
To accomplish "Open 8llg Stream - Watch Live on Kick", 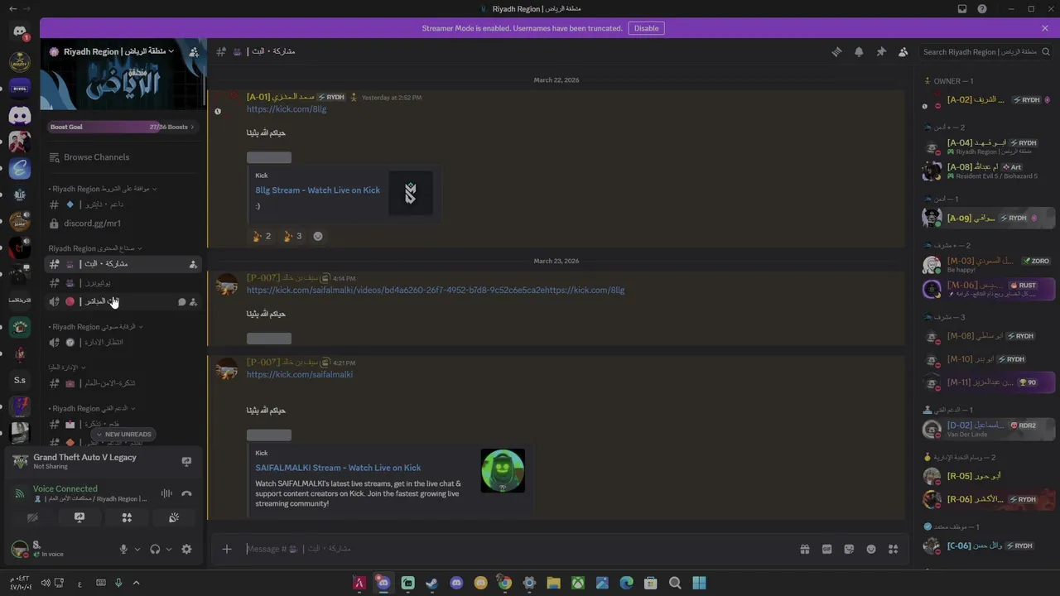I will click(317, 190).
